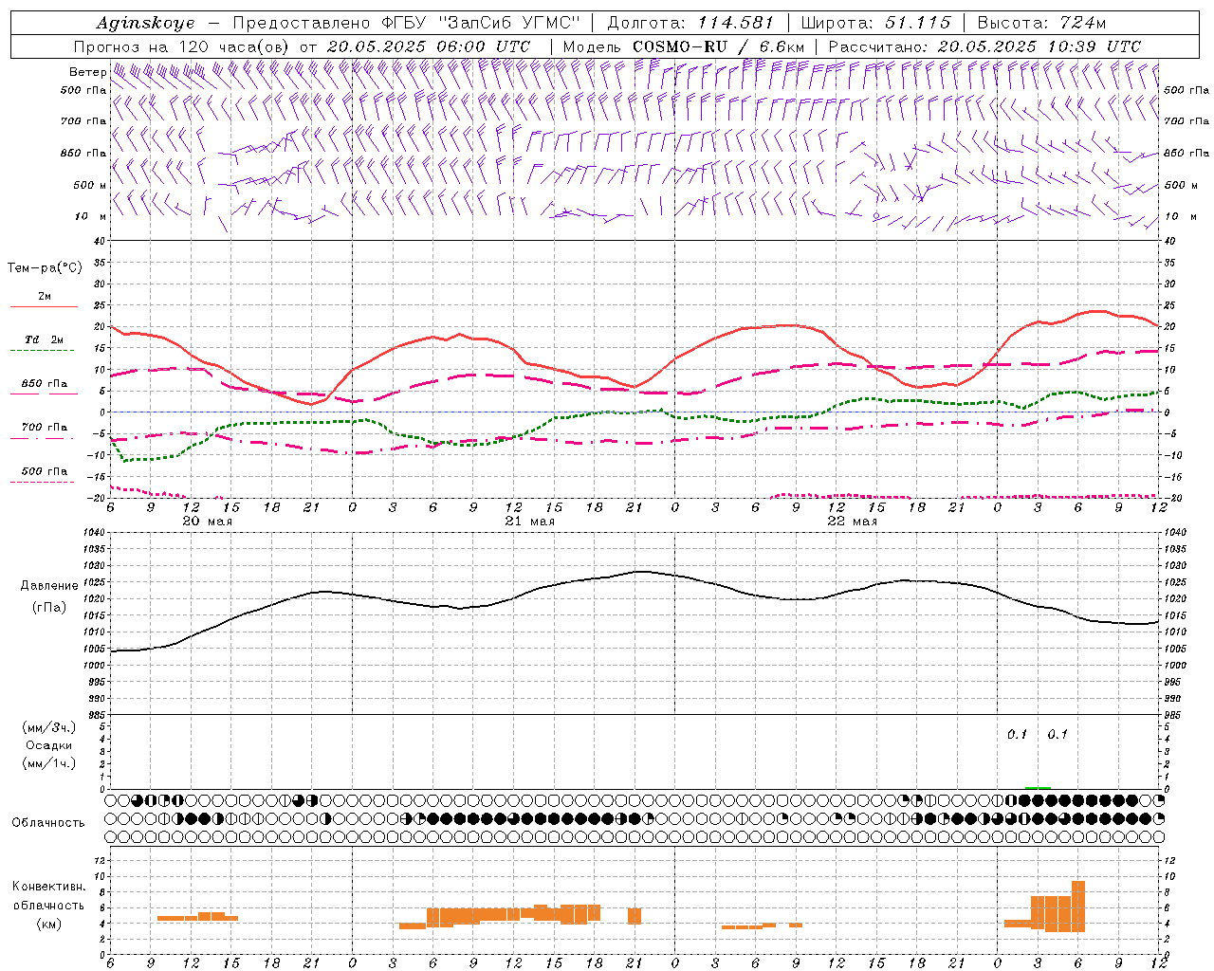The image size is (1214, 971).
Task: Select 'Прогноз на 120 часа(ов)' forecast start text
Action: click(x=183, y=46)
